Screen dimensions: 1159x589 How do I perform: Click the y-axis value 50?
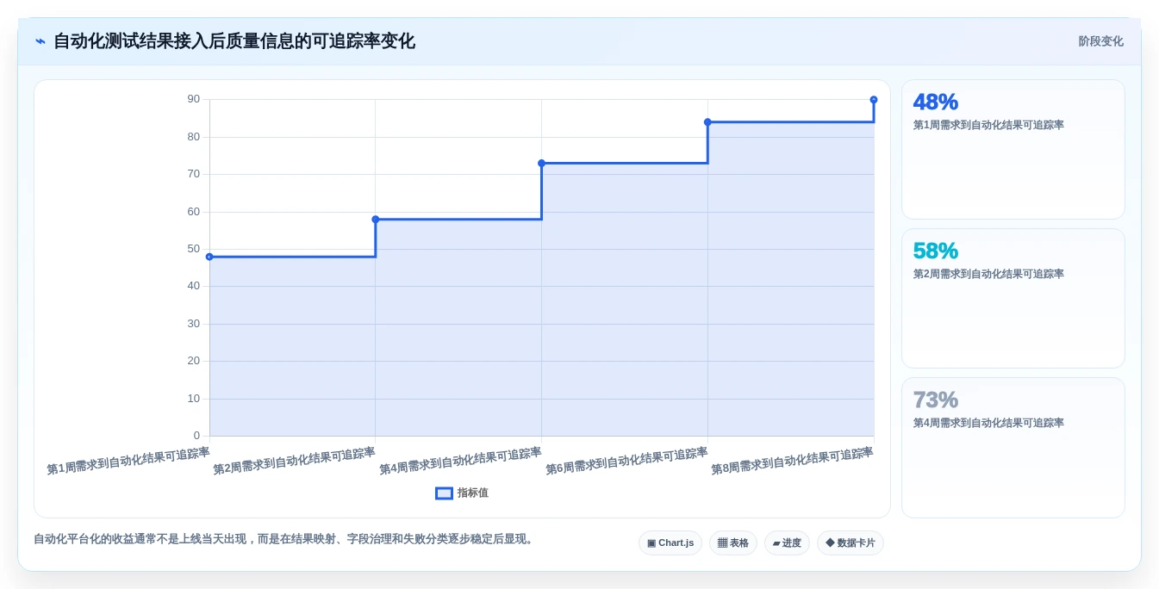pyautogui.click(x=194, y=249)
